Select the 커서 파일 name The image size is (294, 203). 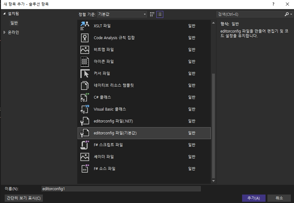coord(102,73)
